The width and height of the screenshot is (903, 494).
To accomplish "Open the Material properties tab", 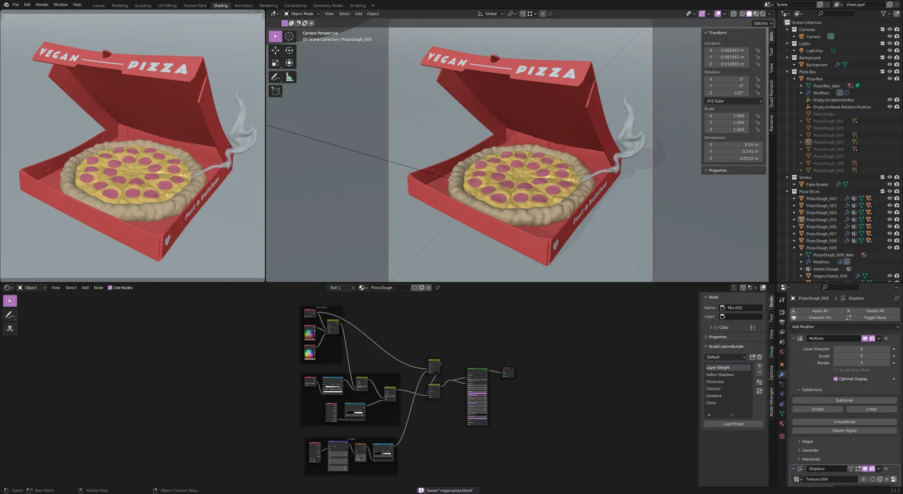I will pyautogui.click(x=782, y=424).
